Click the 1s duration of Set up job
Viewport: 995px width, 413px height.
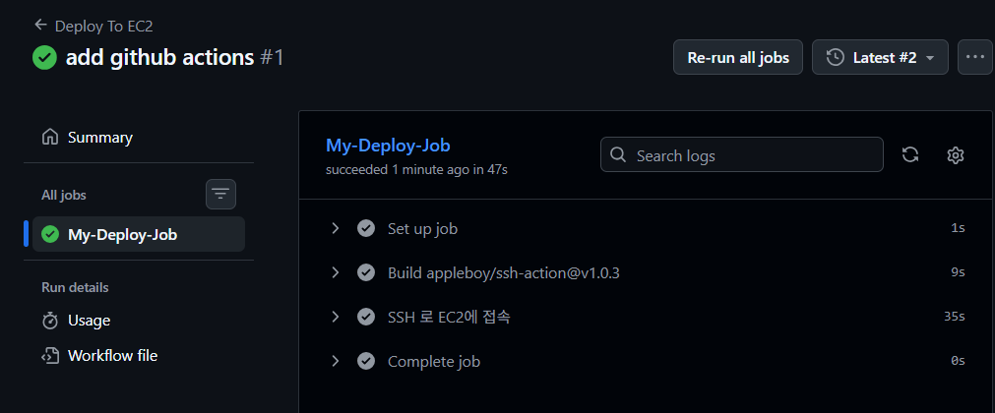[x=958, y=228]
